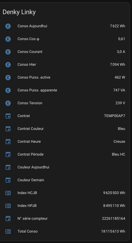
Task: Click the Index HPJB counter icon
Action: (8, 206)
